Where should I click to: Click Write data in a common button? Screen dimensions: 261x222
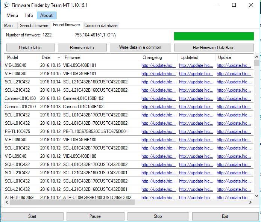click(140, 48)
